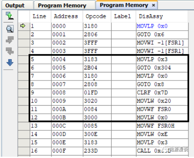Click the Opcode column header
194x158 pixels.
96,17
